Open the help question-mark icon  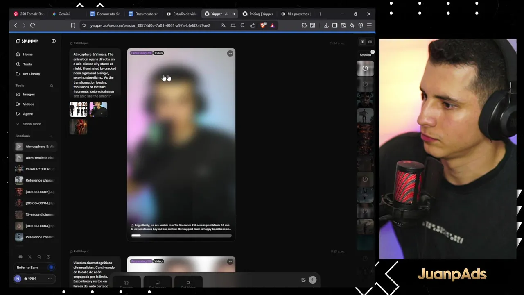coord(48,257)
